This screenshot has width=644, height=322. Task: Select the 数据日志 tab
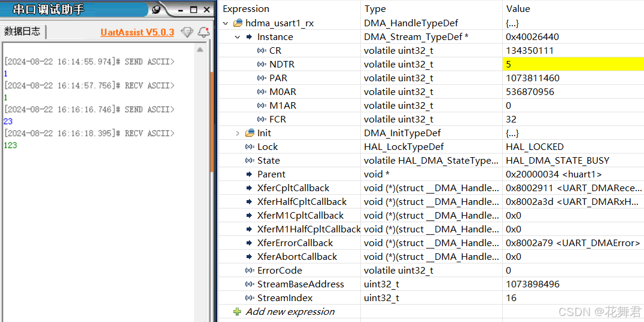[23, 32]
